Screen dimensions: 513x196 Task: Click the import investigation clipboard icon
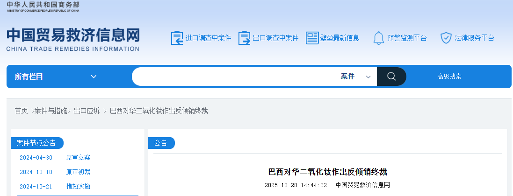(177, 38)
